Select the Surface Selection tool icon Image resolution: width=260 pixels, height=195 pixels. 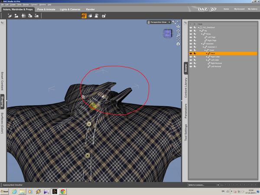tap(90, 16)
